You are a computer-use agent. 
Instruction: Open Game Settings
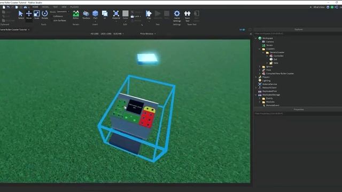click(177, 15)
